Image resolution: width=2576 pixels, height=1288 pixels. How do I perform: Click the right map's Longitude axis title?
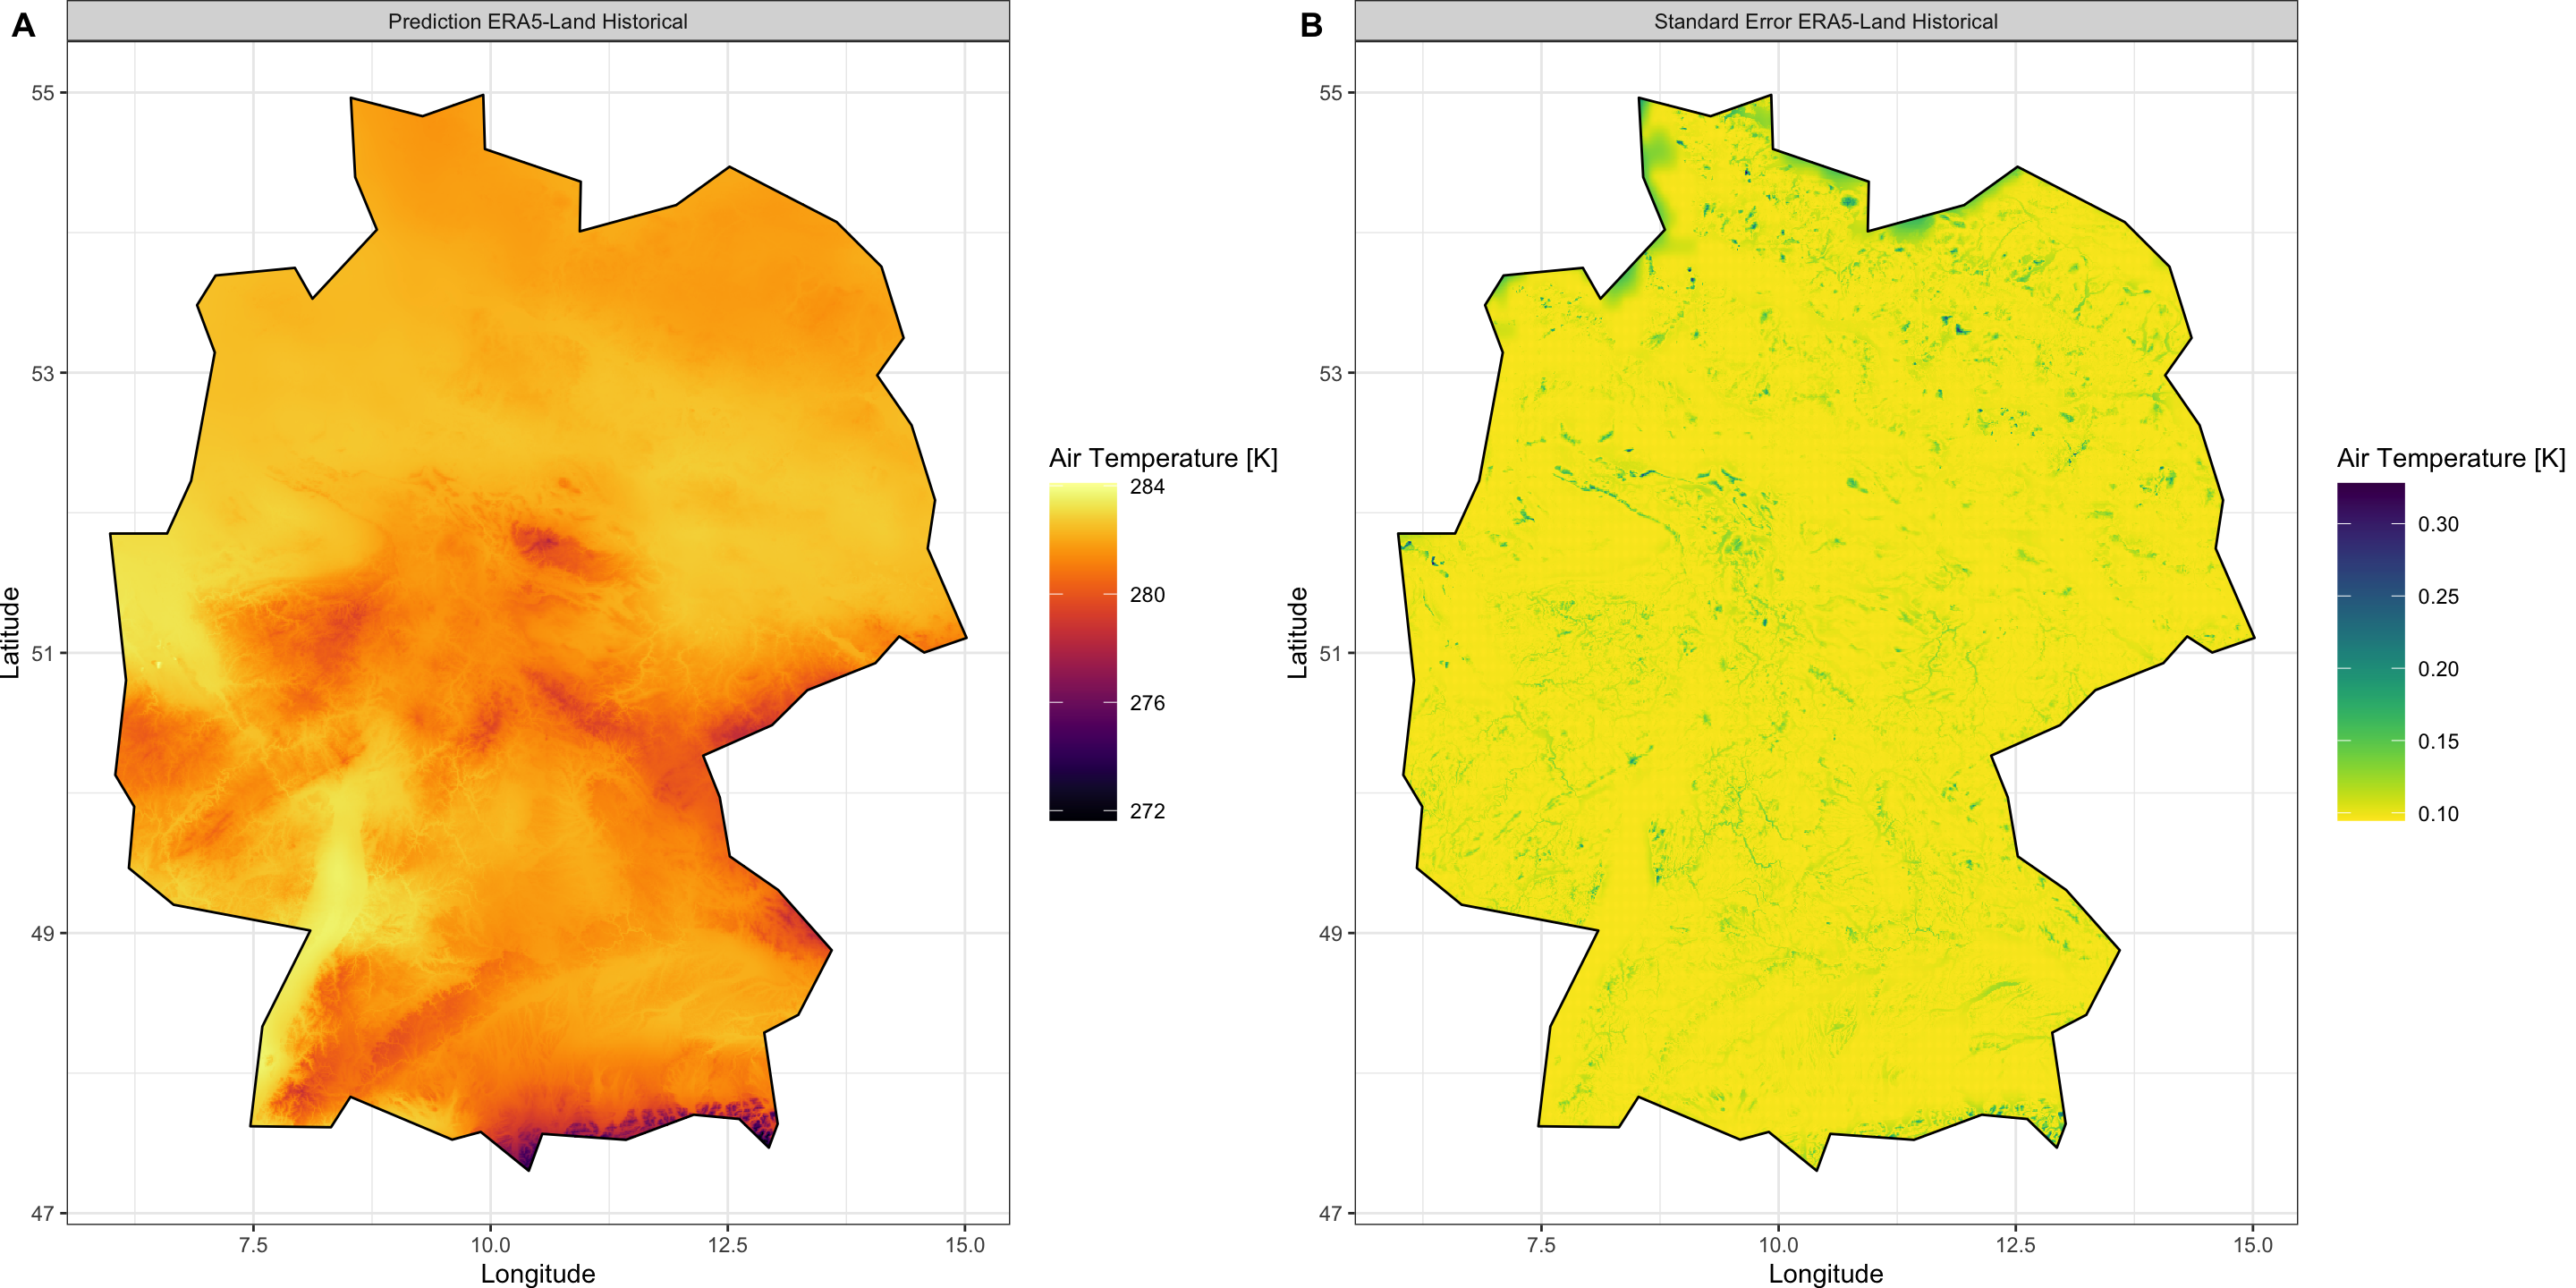(1826, 1273)
